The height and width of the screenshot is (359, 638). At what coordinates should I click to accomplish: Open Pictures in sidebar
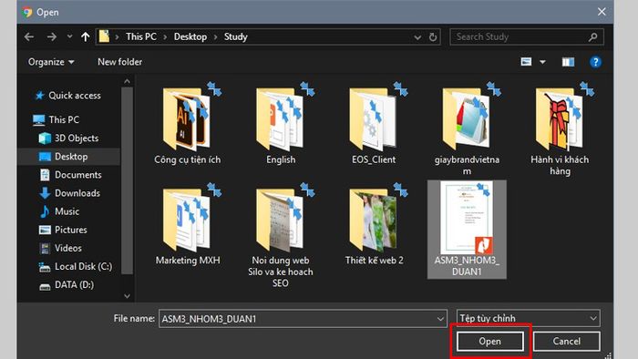tap(63, 230)
